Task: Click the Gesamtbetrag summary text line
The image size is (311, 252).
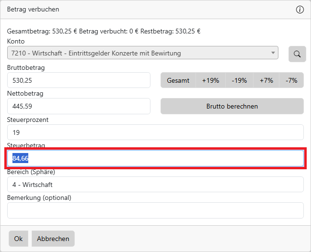Action: (104, 32)
